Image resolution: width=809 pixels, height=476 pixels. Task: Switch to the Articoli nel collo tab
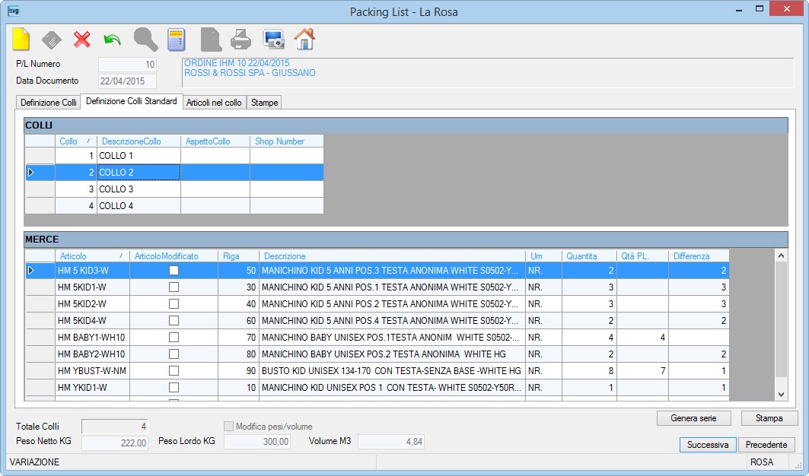click(x=214, y=103)
